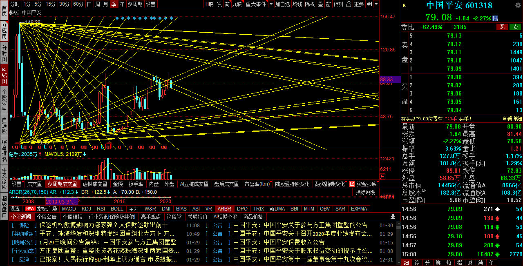Image resolution: width=523 pixels, height=266 pixels.
Task: Open the H股 toolbar button
Action: pyautogui.click(x=209, y=4)
